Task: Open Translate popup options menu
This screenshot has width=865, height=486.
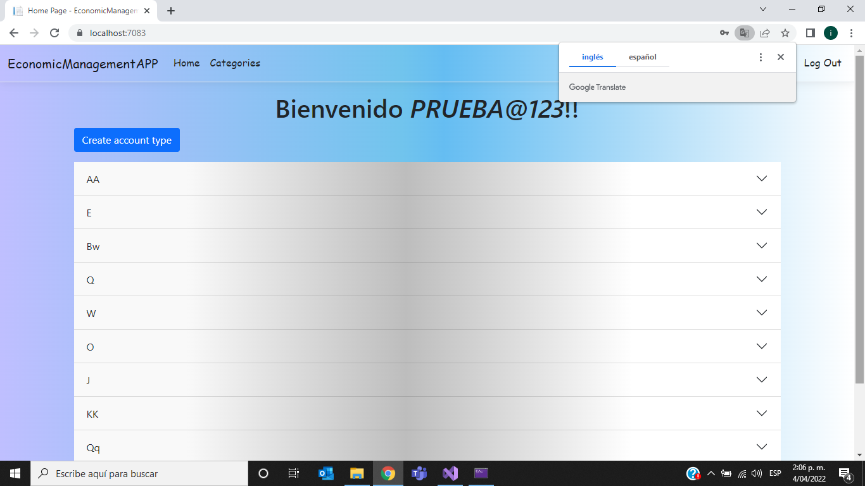Action: [761, 57]
